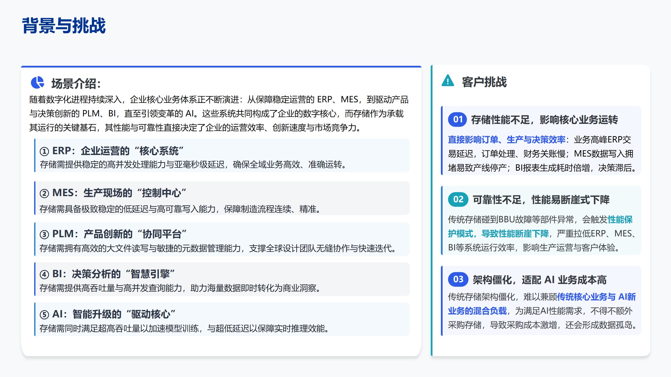Click the MES description about 高可靠写入能力
This screenshot has width=671, height=377.
181,209
